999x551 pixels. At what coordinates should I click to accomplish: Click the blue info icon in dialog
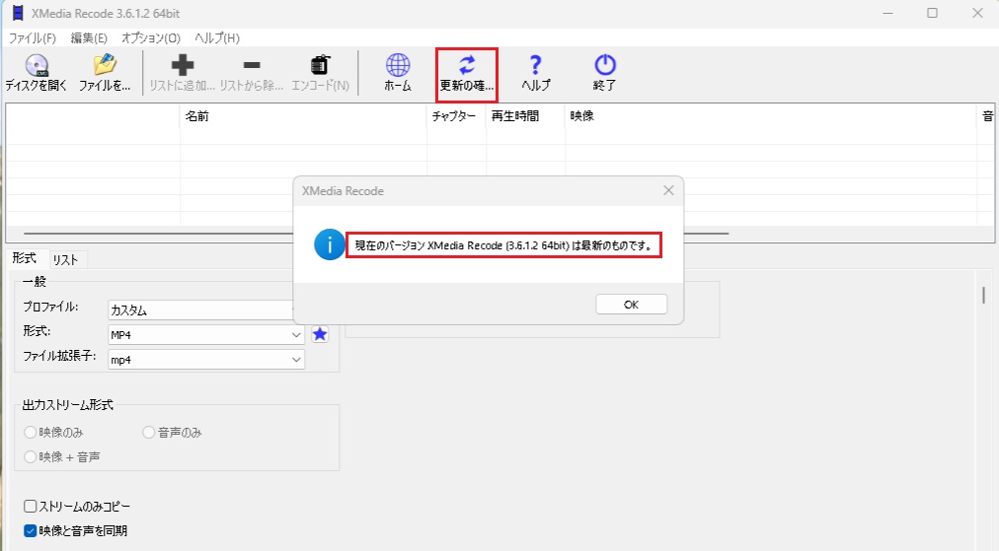pos(330,245)
